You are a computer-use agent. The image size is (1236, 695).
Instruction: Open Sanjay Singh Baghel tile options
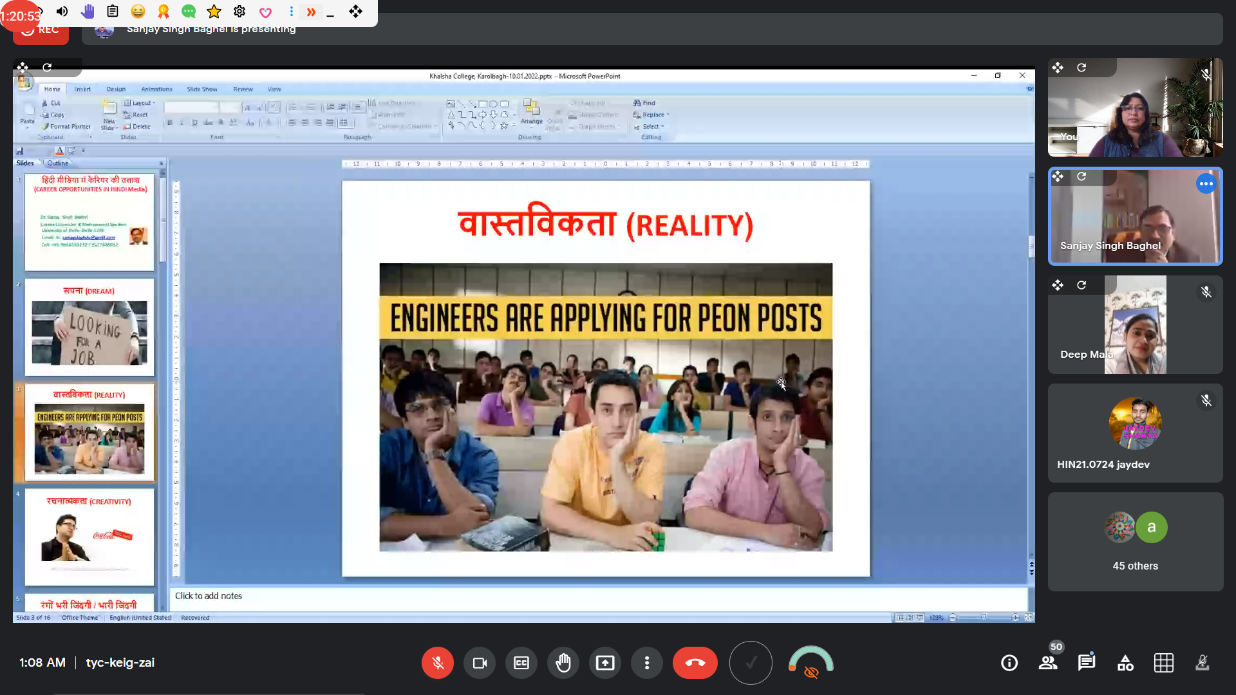coord(1206,184)
